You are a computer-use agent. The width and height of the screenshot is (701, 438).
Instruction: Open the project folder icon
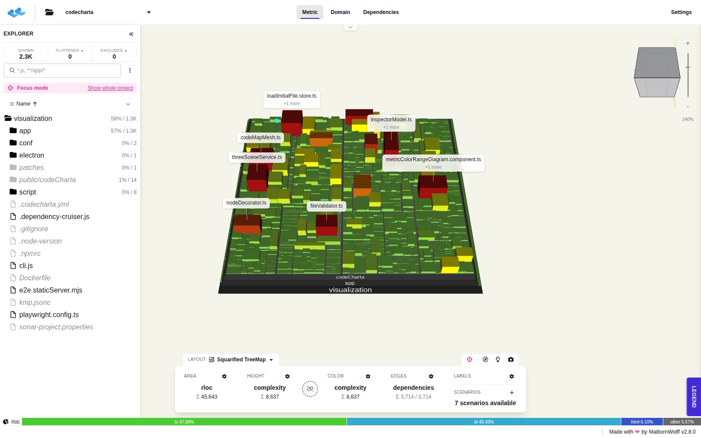tap(49, 12)
